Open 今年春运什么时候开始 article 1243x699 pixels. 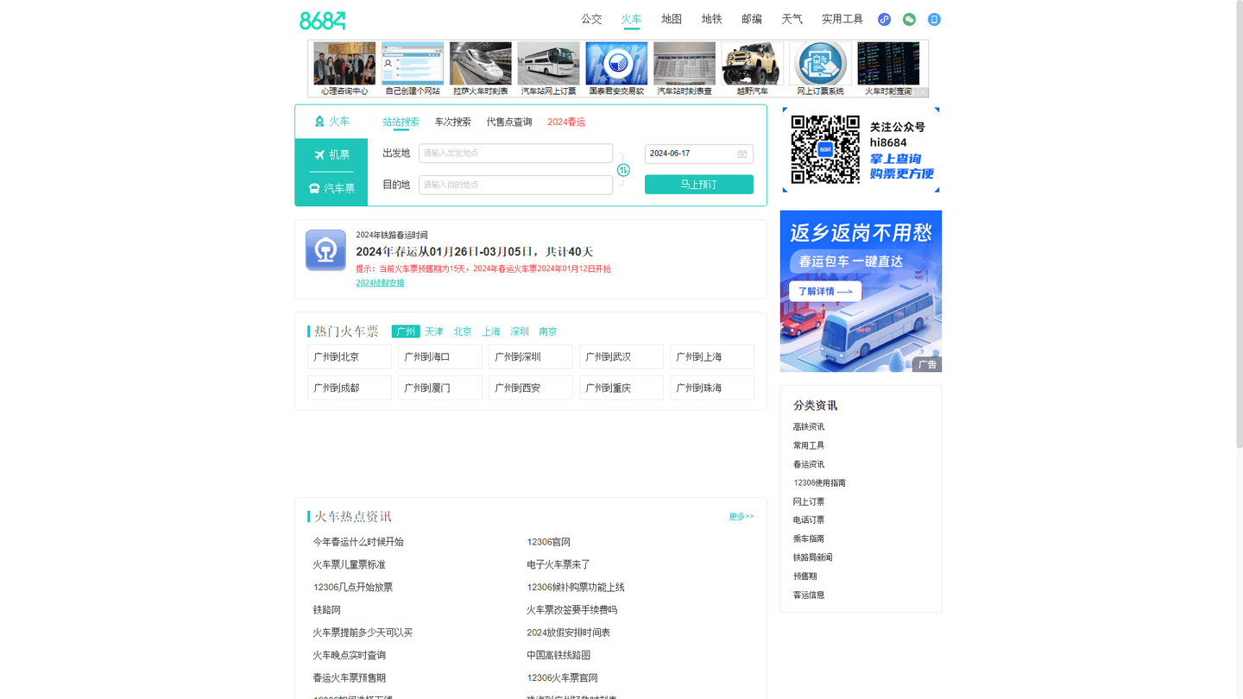pyautogui.click(x=358, y=542)
